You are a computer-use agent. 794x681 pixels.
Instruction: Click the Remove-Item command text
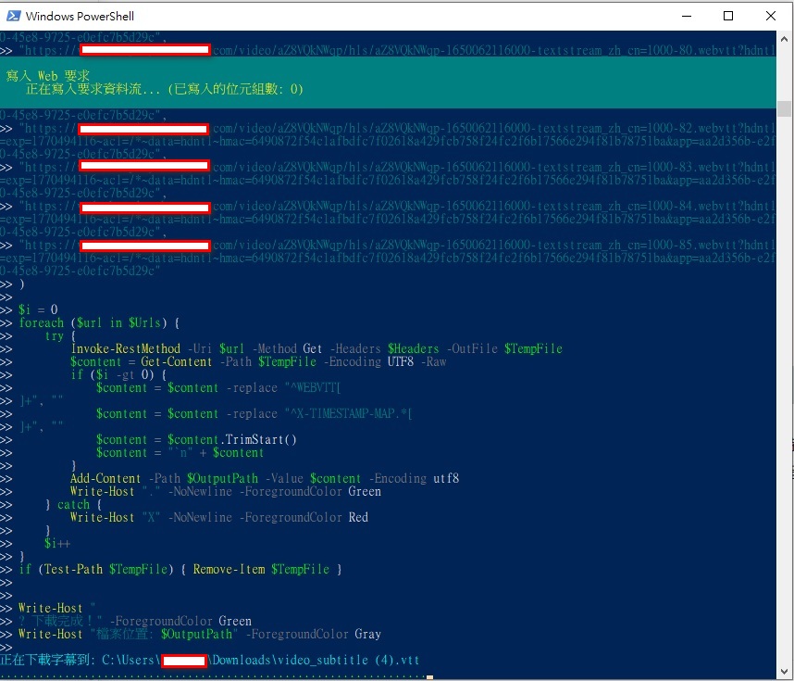click(229, 569)
